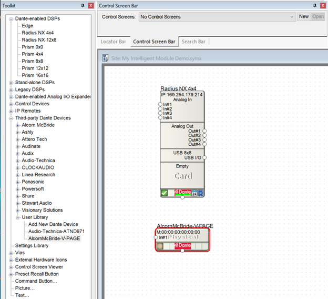This screenshot has width=328, height=299.
Task: Click the M:00:00:00:00:00:00 address on AlcornMcBride device
Action: click(x=178, y=232)
